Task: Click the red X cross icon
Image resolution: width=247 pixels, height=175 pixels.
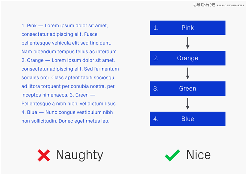Action: point(44,155)
